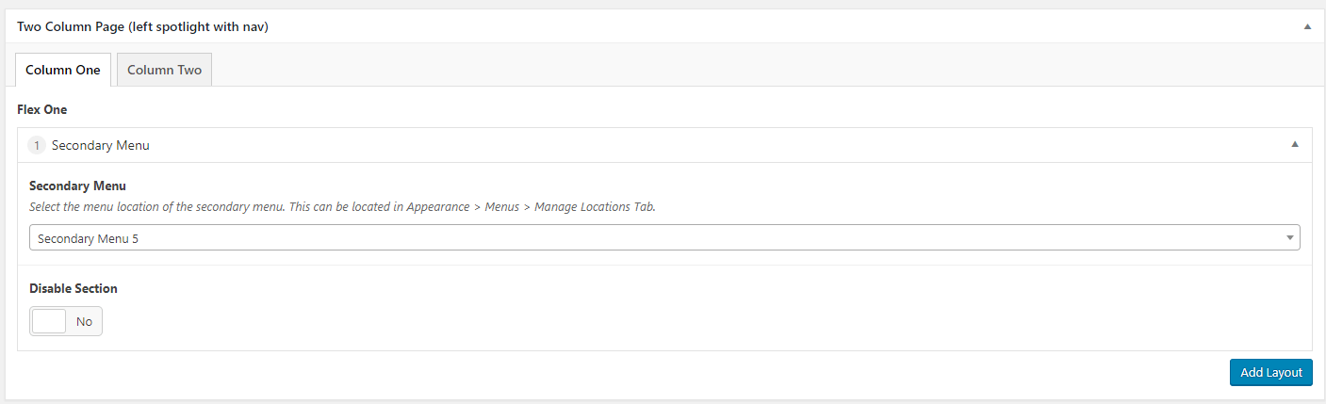Screen dimensions: 1326x404
Task: Click the Add Layout button
Action: click(1271, 372)
